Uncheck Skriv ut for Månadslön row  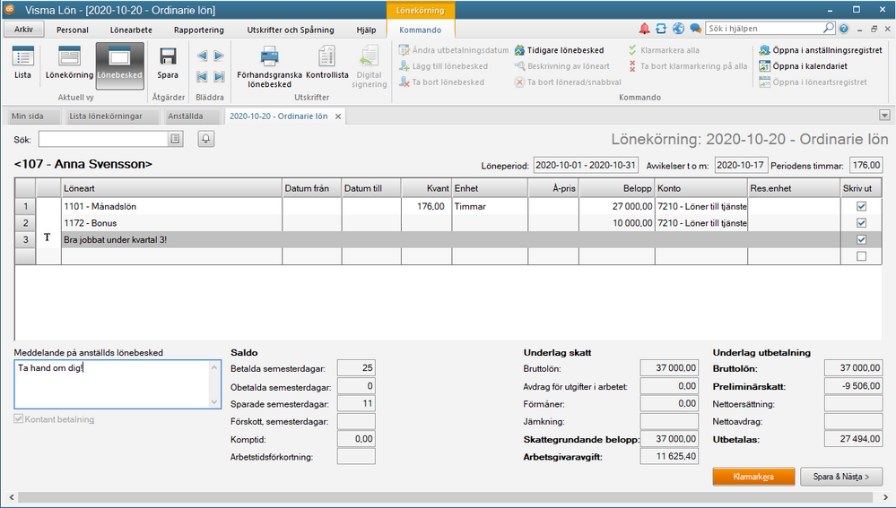tap(861, 206)
